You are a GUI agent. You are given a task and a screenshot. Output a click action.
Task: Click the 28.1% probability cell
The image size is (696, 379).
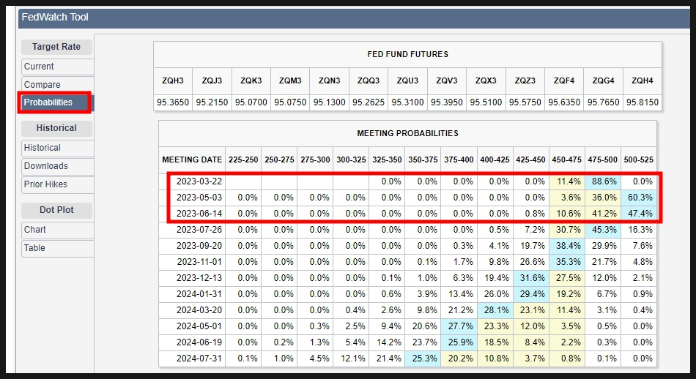pos(495,310)
